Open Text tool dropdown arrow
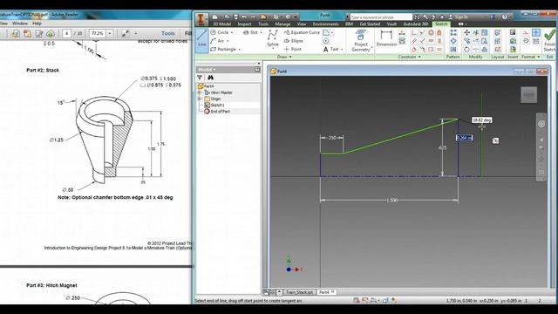This screenshot has height=314, width=558. [342, 50]
